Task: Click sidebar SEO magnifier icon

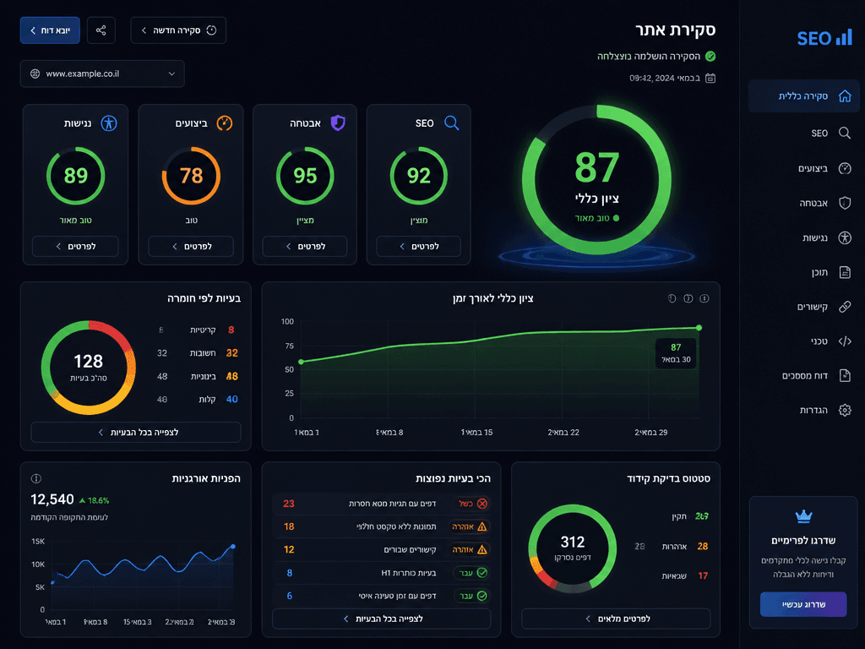Action: (x=845, y=133)
